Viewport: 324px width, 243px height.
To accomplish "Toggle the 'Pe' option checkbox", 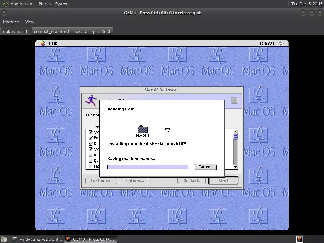I will coord(90,138).
